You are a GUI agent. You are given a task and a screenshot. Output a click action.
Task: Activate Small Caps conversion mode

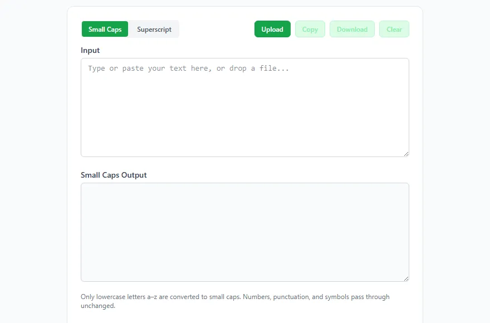click(x=105, y=30)
